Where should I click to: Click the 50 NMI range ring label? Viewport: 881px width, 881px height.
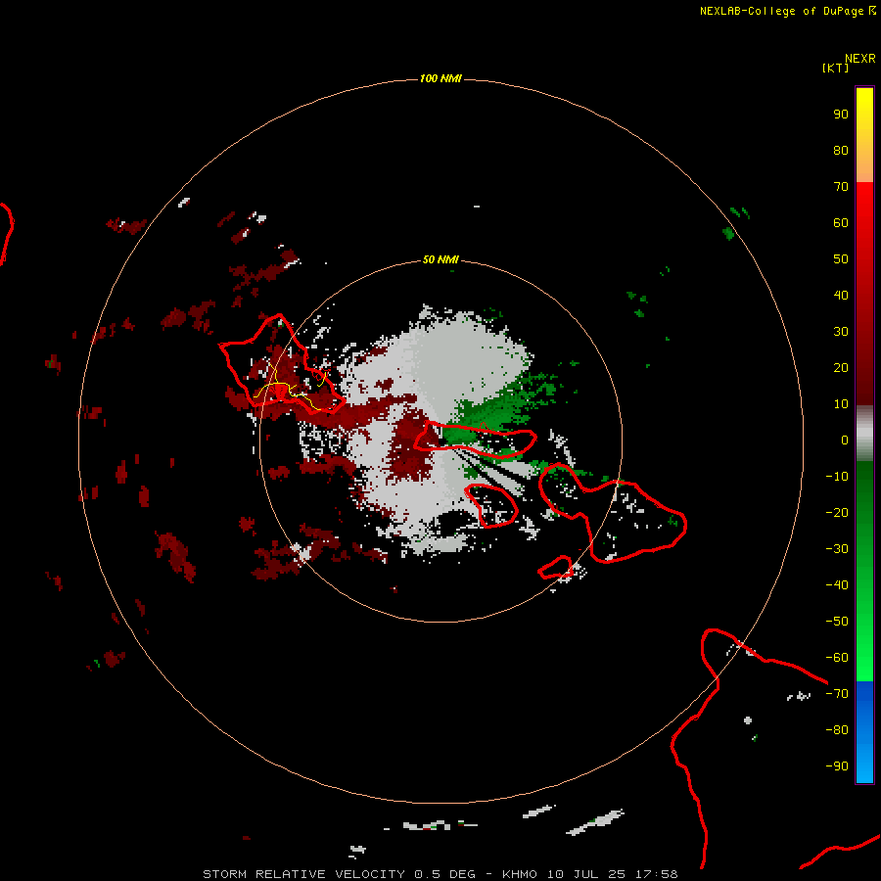[440, 259]
